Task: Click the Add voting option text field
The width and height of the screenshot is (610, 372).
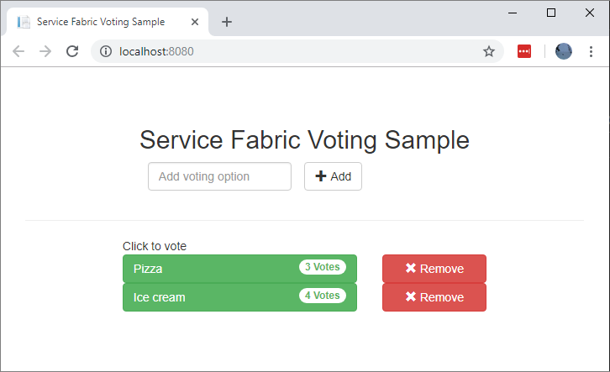Action: [219, 176]
